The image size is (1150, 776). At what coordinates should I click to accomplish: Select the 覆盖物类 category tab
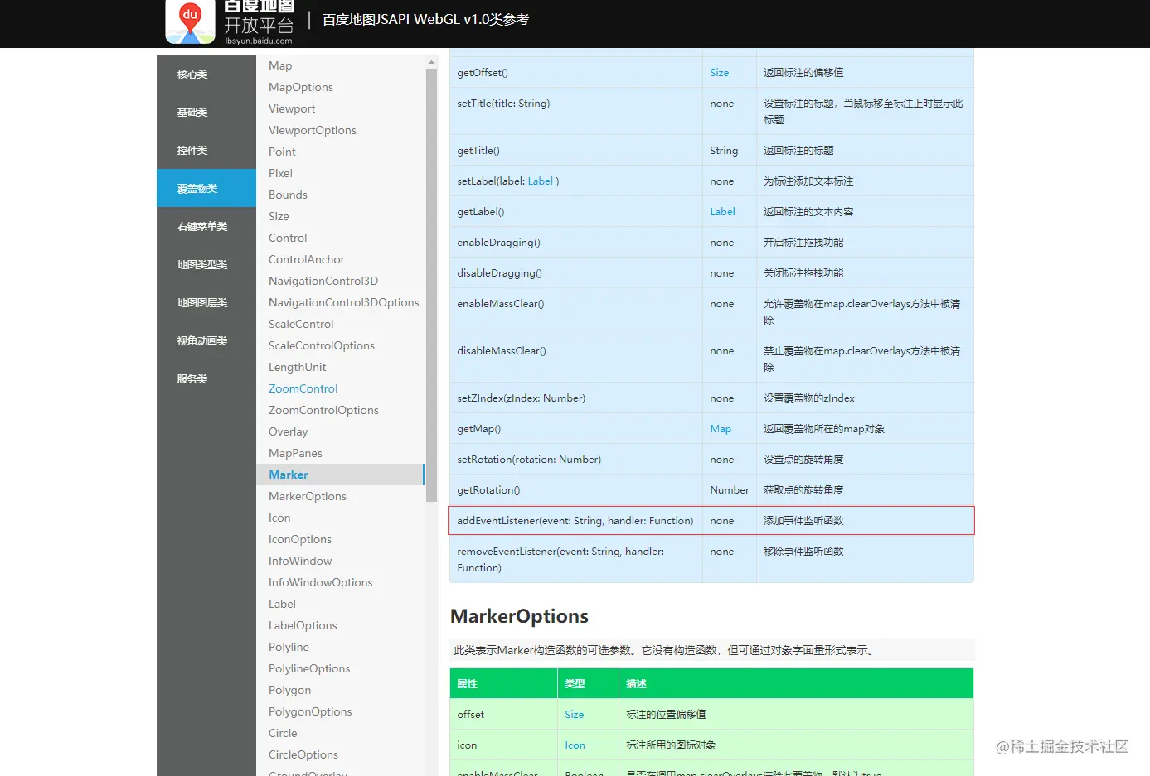pyautogui.click(x=206, y=188)
